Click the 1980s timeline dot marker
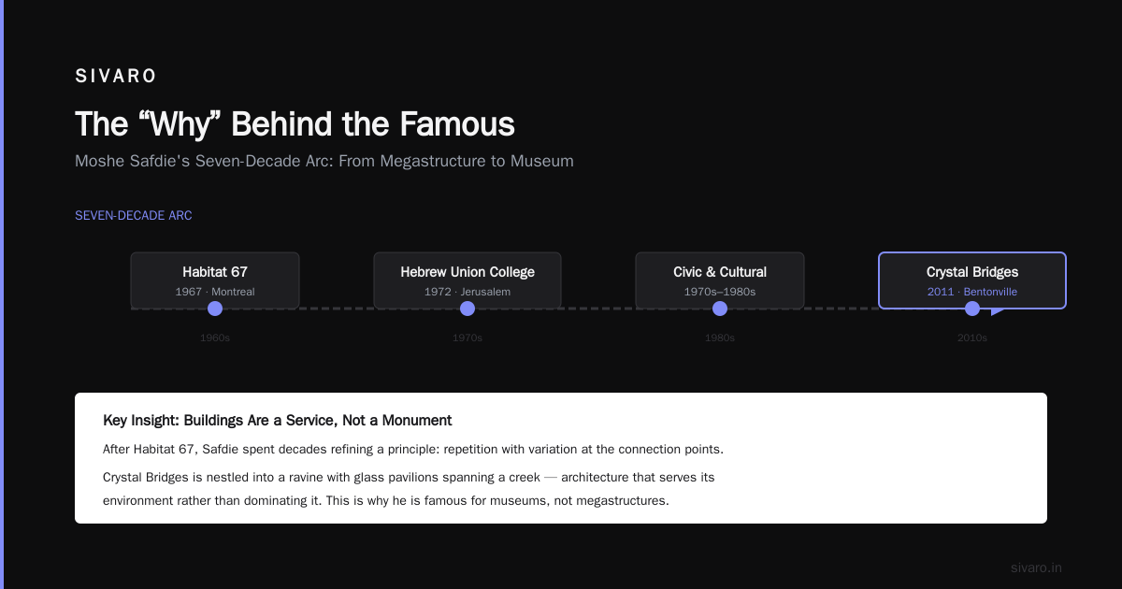This screenshot has width=1122, height=589. 720,309
